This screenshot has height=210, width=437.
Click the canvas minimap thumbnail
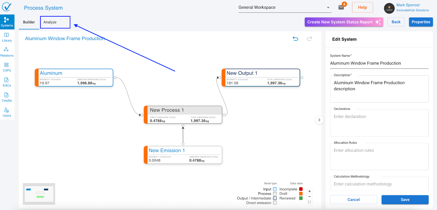coord(39,194)
